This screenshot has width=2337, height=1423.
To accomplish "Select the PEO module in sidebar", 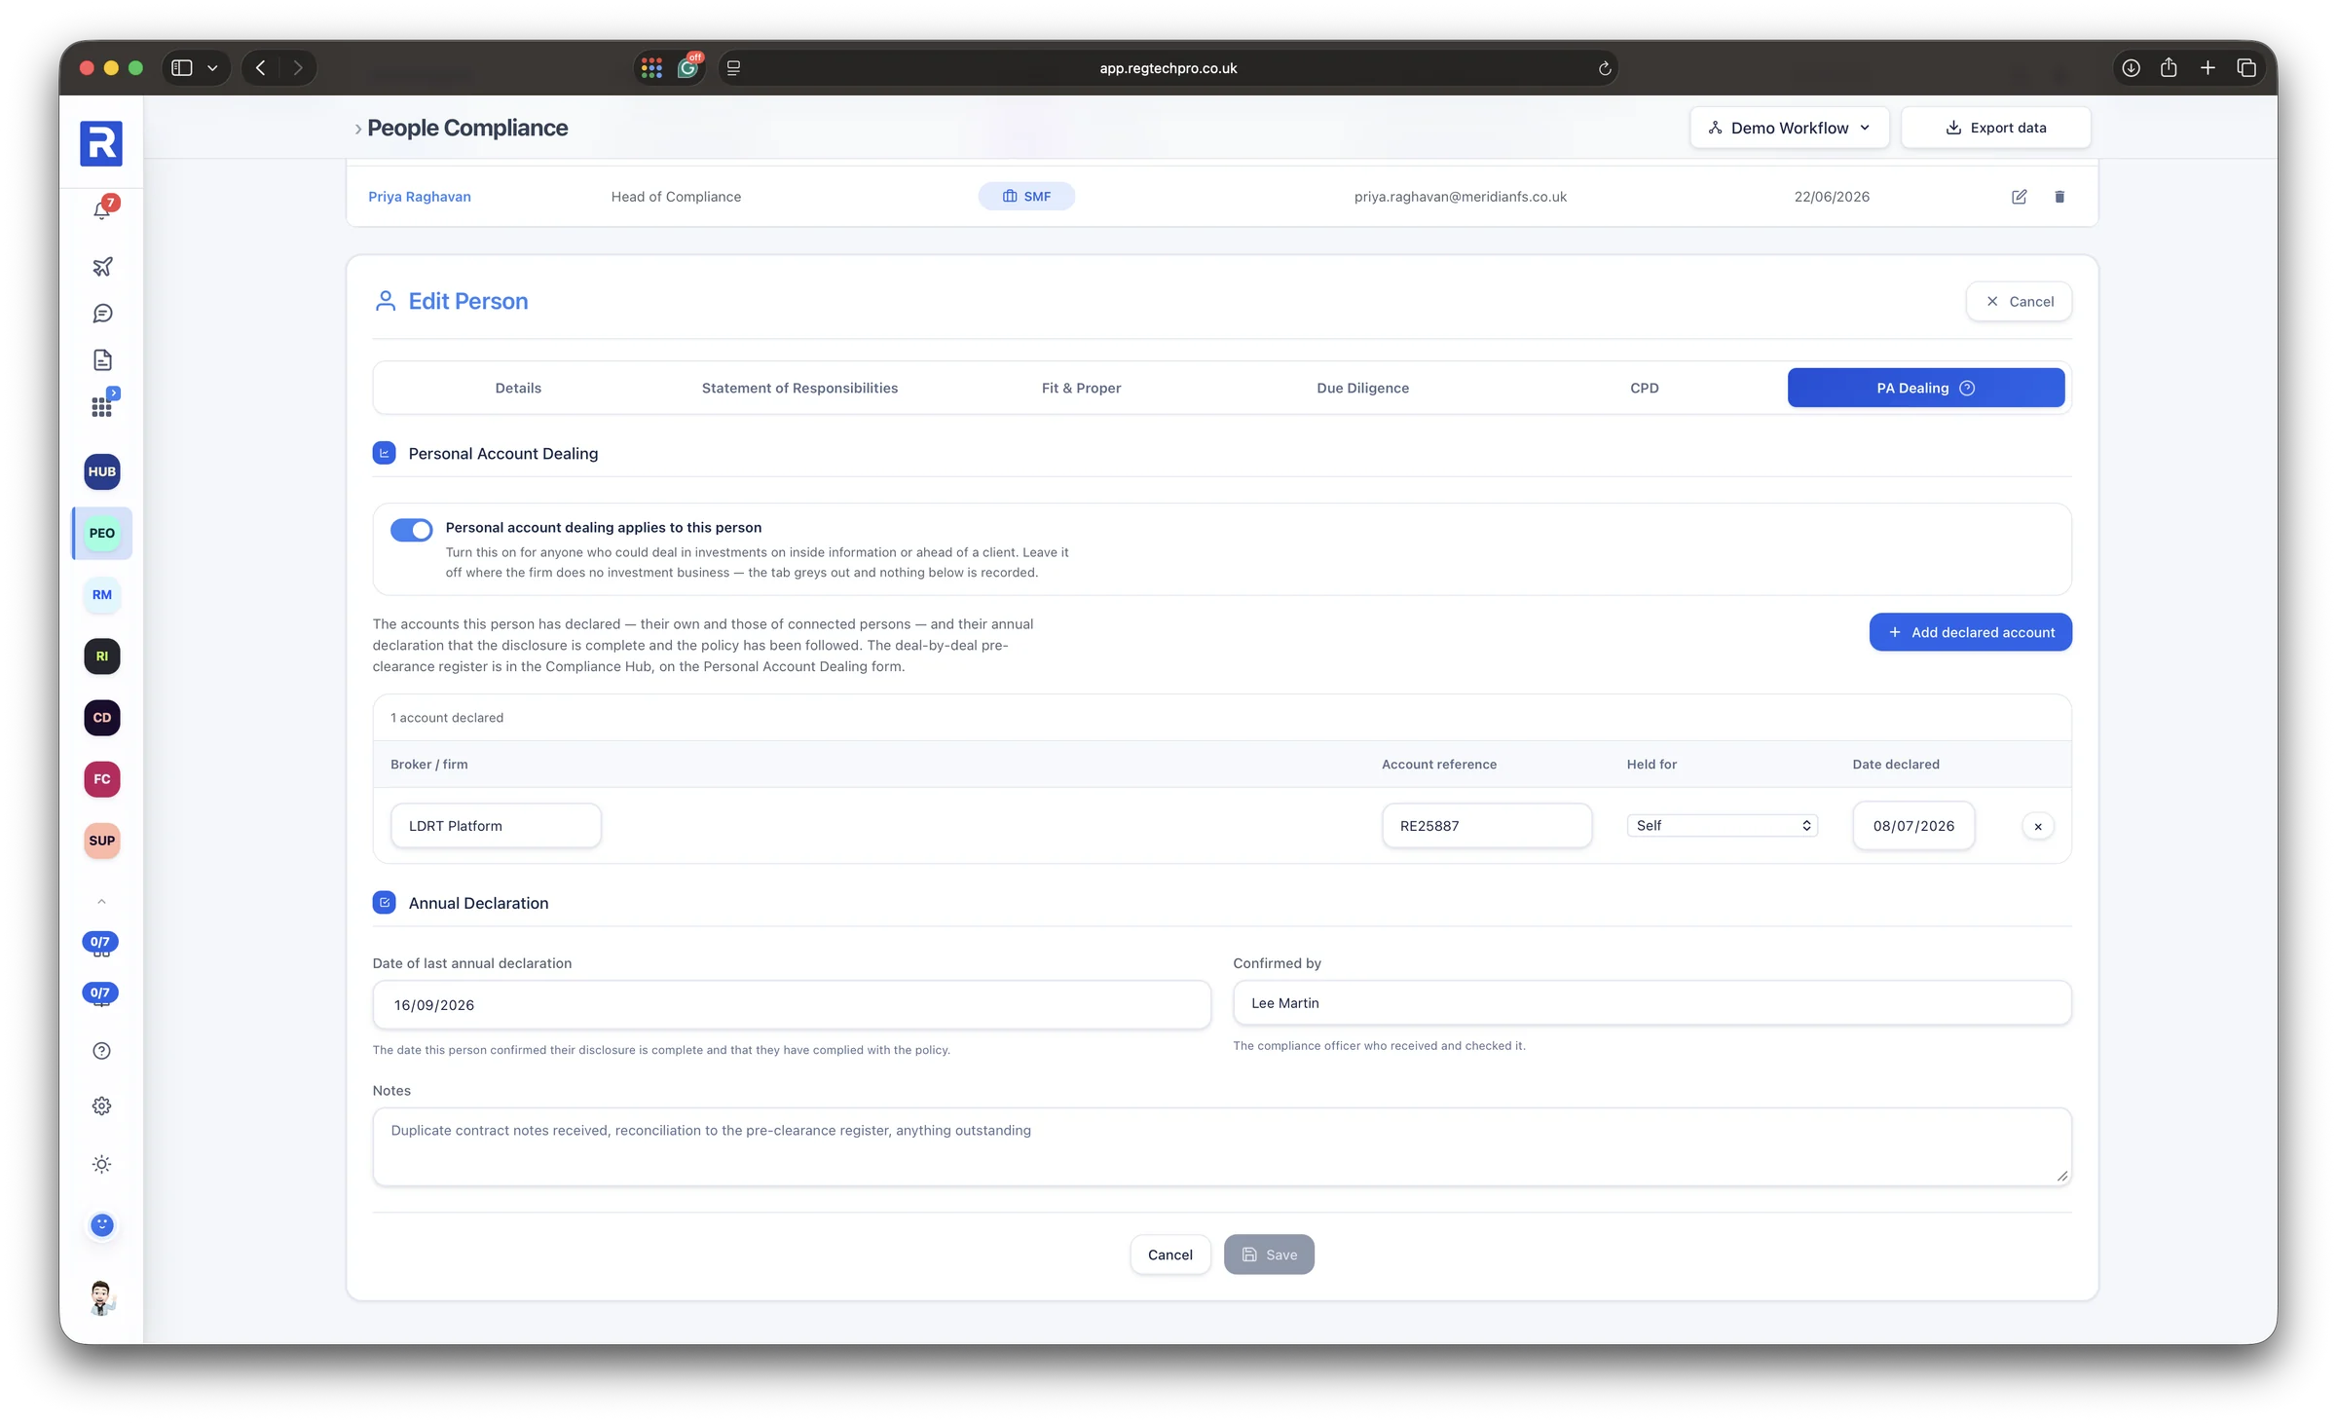I will [102, 533].
